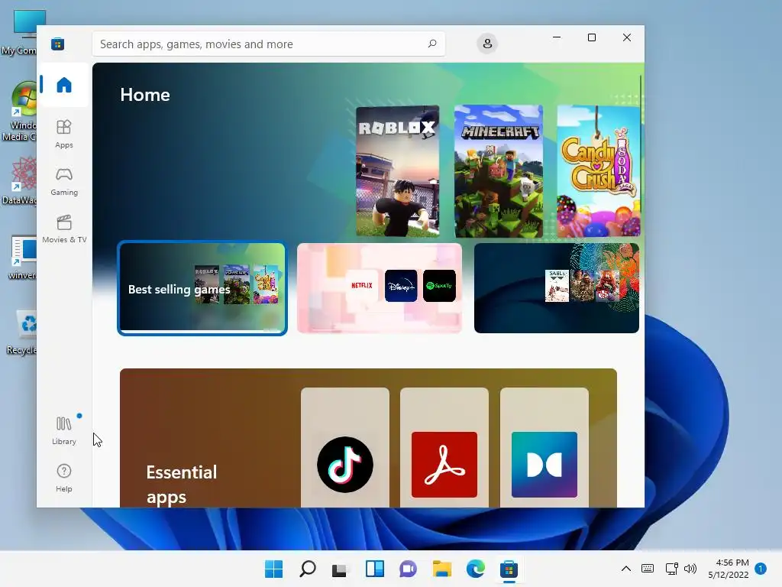Screen dimensions: 782x587
Task: Select the DataWag desktop shortcut
Action: click(20, 180)
